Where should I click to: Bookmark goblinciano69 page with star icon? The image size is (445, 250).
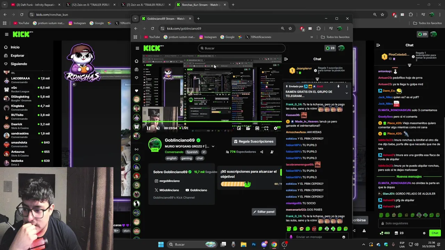pyautogui.click(x=290, y=28)
